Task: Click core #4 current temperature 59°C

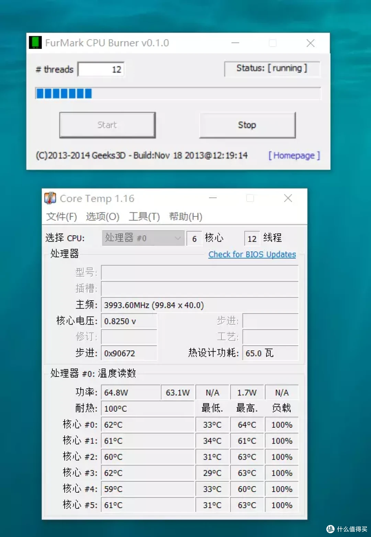Action: (x=148, y=489)
